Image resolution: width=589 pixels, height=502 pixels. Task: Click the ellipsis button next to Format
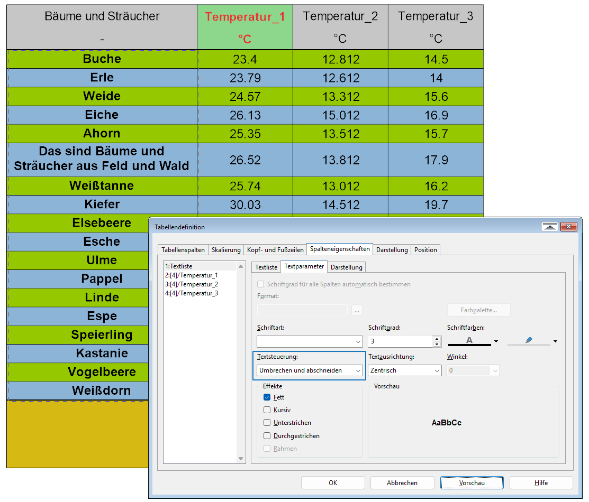[356, 310]
